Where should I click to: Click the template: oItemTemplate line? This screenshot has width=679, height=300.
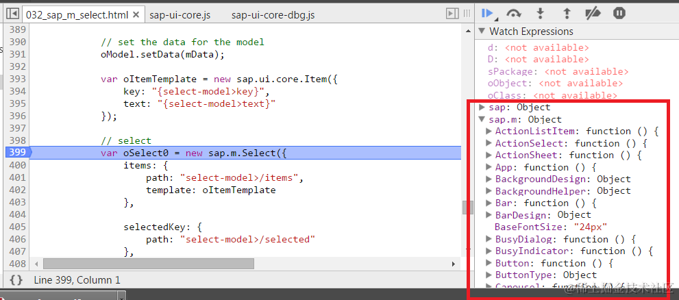pos(210,190)
